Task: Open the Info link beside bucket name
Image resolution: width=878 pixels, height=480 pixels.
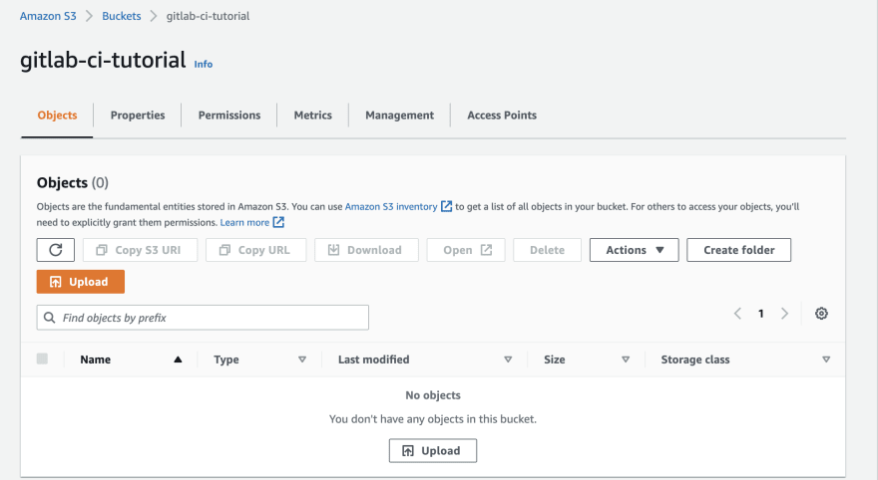Action: pos(204,65)
